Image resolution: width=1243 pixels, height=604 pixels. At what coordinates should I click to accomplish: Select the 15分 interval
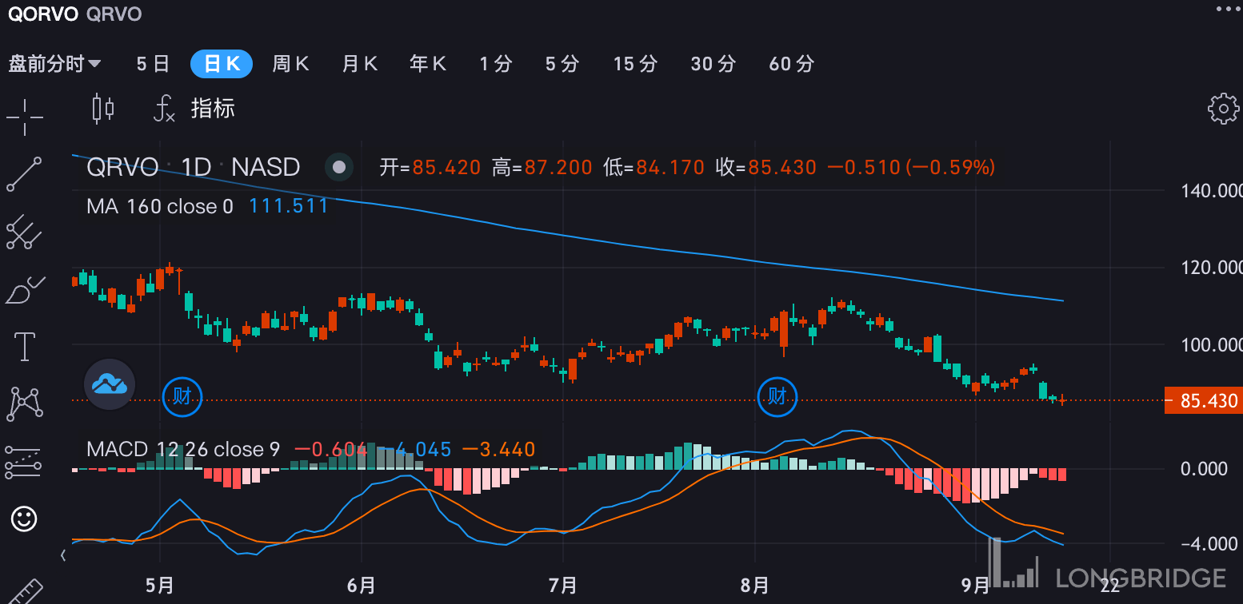[x=635, y=64]
